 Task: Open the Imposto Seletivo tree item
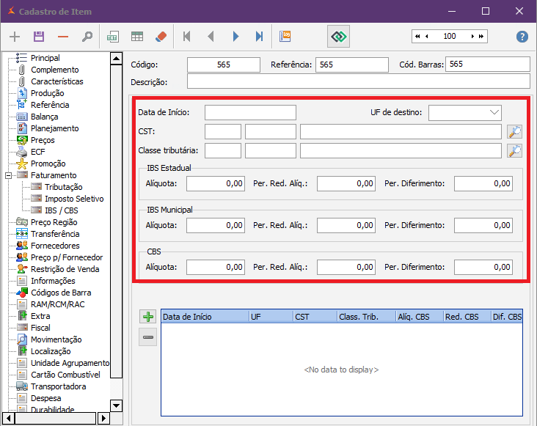click(73, 199)
